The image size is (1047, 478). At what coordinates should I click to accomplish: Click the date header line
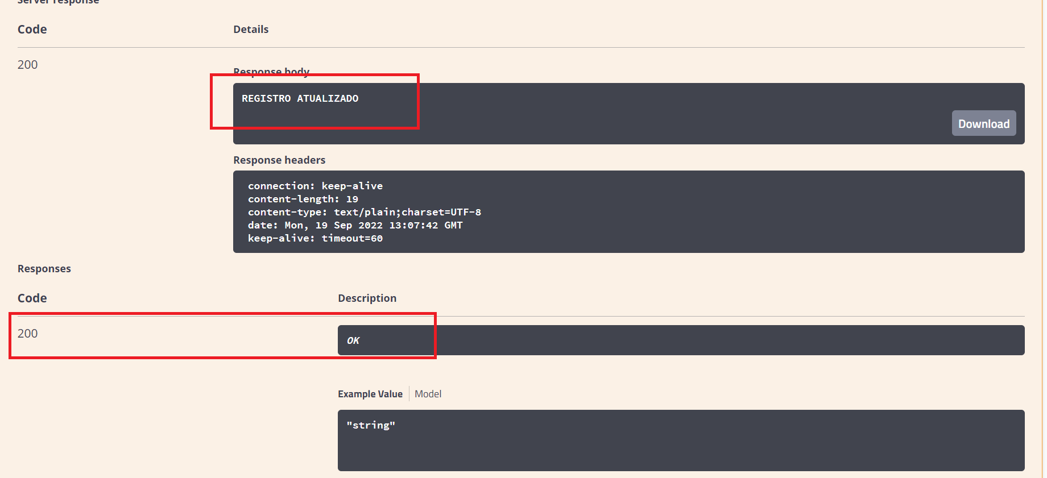355,225
